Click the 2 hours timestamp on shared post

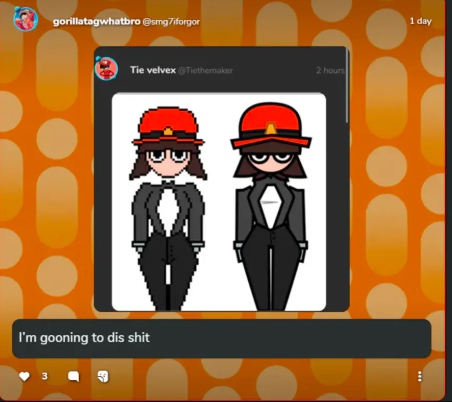330,70
